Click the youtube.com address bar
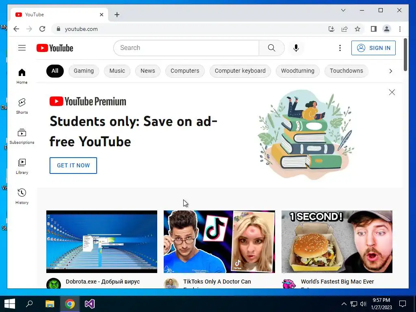Image resolution: width=416 pixels, height=312 pixels. [191, 29]
